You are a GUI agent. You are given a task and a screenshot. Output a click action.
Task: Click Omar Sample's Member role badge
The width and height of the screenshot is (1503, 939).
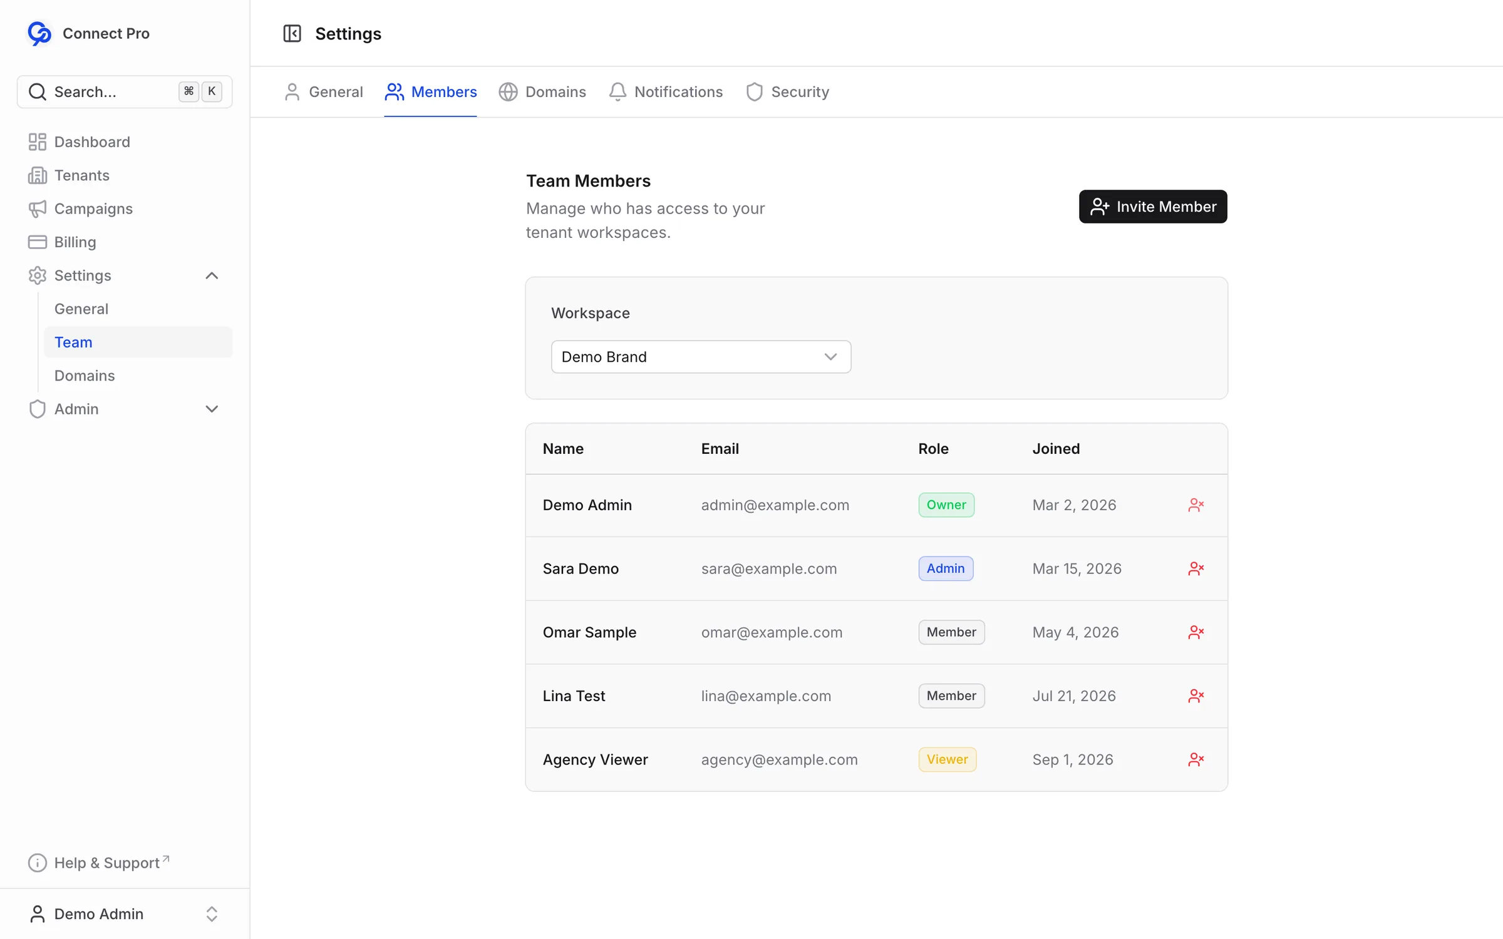(951, 632)
